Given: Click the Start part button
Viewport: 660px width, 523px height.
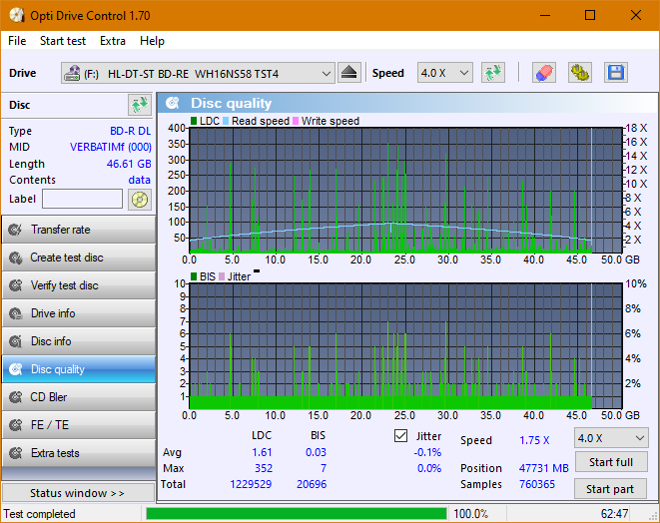Looking at the screenshot, I should (x=611, y=489).
